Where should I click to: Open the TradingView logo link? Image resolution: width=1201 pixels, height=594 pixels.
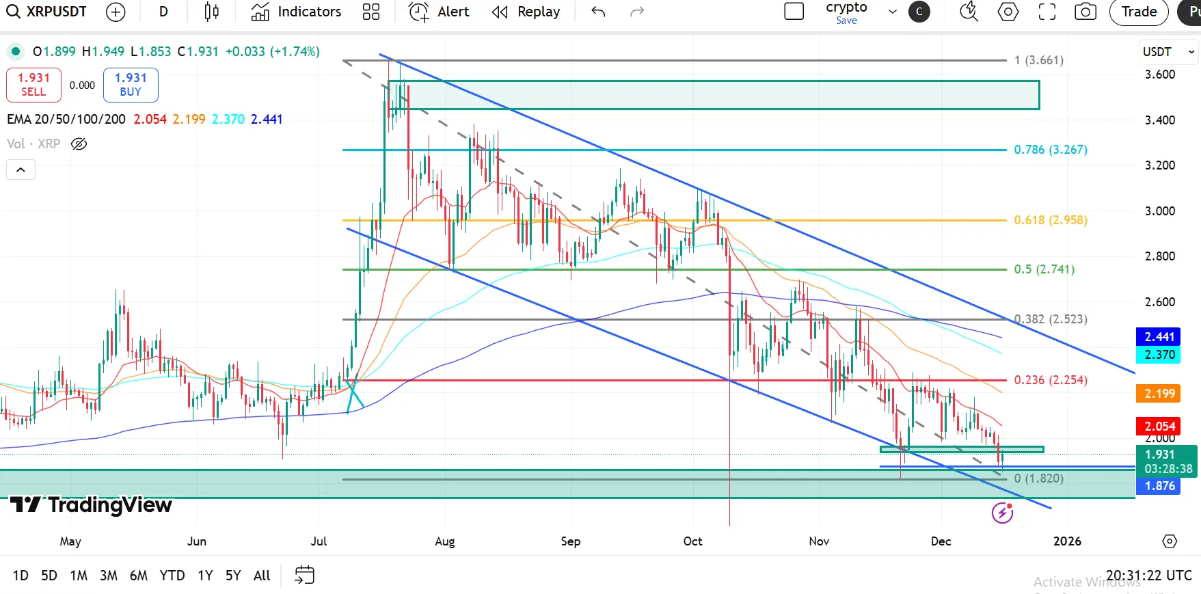point(91,505)
